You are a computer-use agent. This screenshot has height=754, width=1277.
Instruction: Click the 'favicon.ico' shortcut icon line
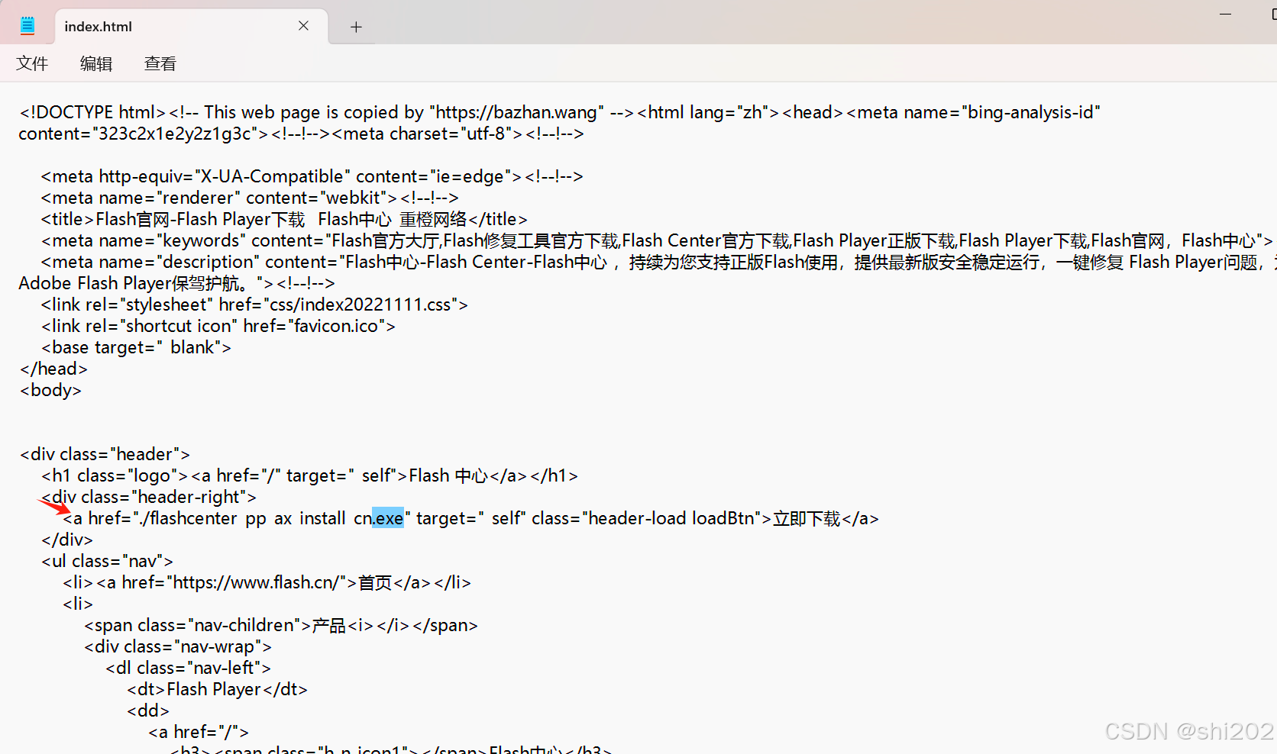point(218,326)
